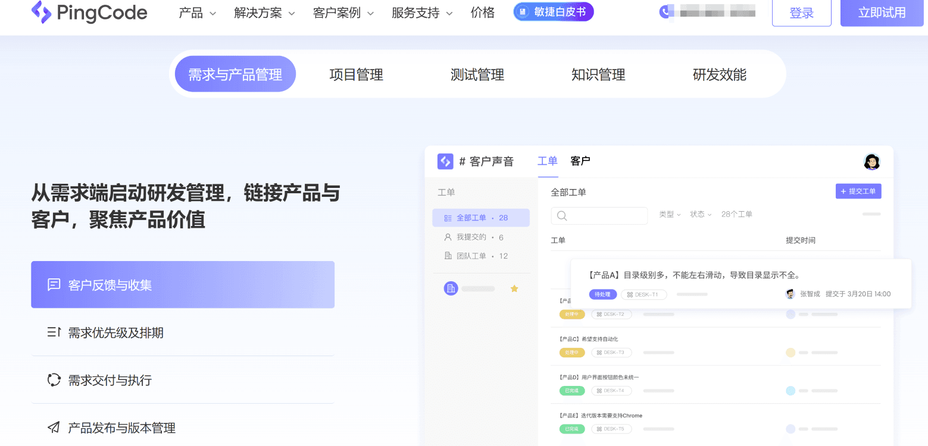Switch to the 项目管理 tab

356,74
